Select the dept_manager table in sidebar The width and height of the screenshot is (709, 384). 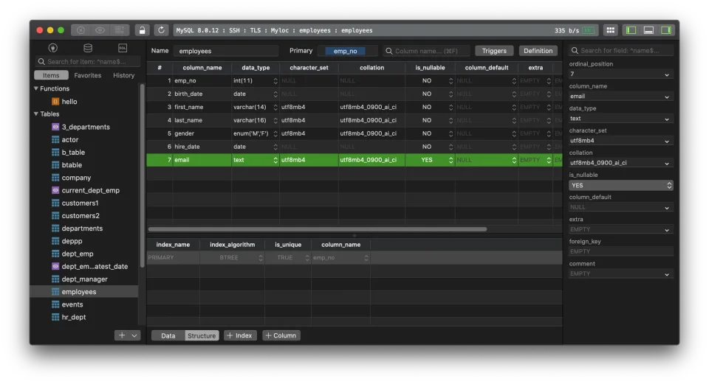pos(84,279)
